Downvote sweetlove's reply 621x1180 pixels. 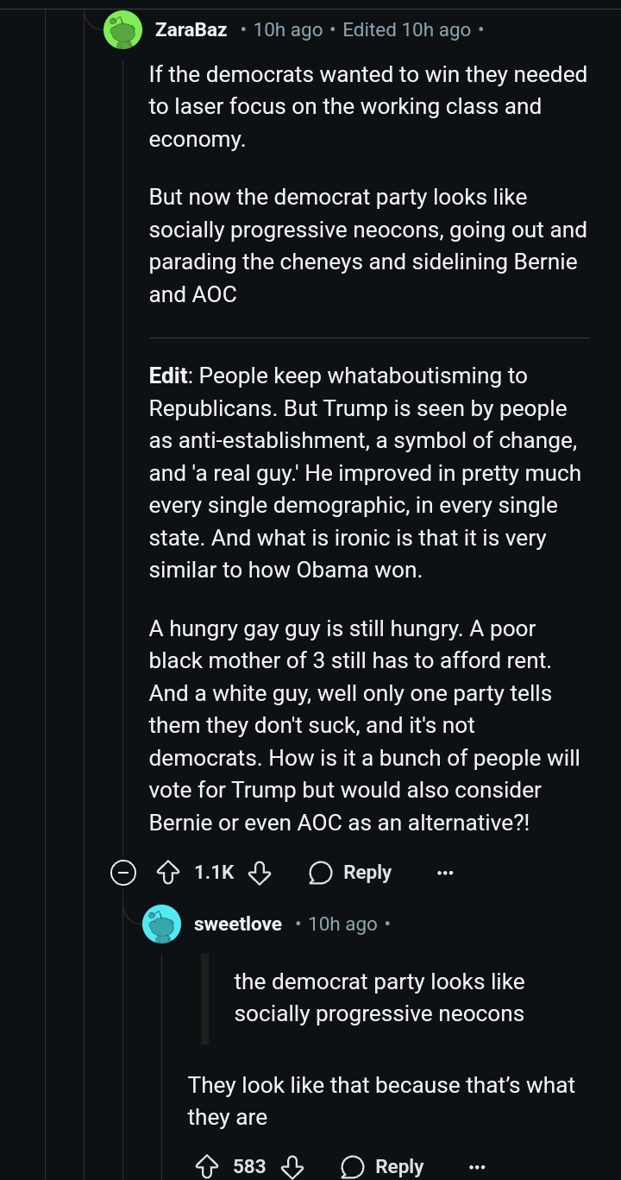point(292,1166)
